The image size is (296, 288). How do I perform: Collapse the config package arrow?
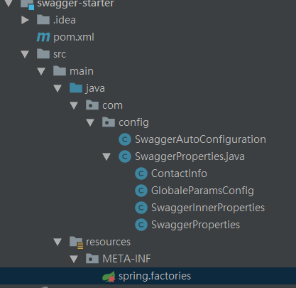pos(90,122)
